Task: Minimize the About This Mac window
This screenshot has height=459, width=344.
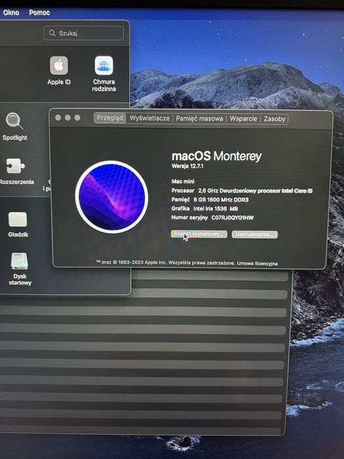Action: coord(67,117)
